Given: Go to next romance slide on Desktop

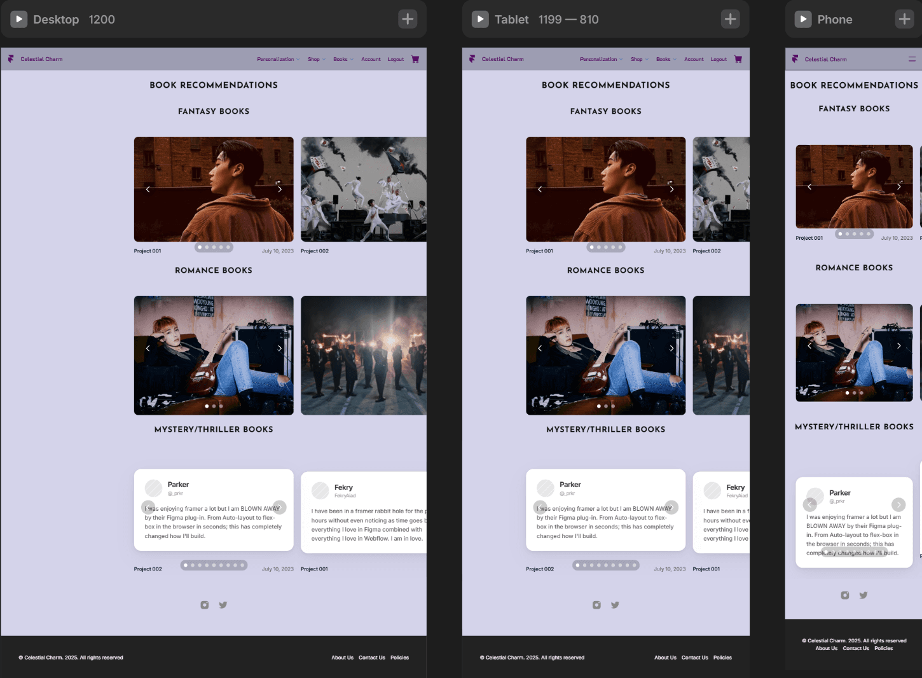Looking at the screenshot, I should [280, 348].
